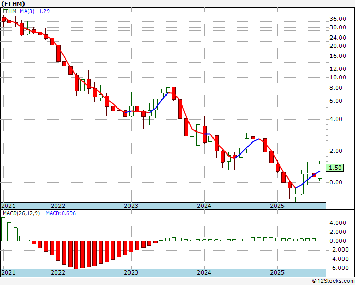Open the 12Stocks.com copyright link
Screen dimensions: 355x285
[x=333, y=281]
